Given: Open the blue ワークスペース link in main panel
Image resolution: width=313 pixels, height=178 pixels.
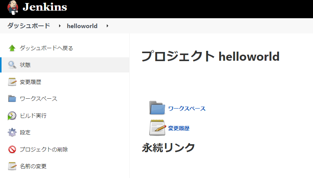Looking at the screenshot, I should (187, 109).
